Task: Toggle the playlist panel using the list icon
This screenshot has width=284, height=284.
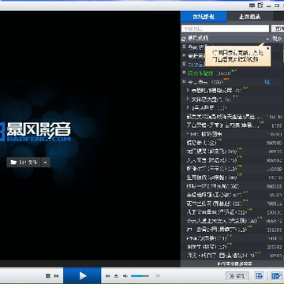Action: click(259, 276)
